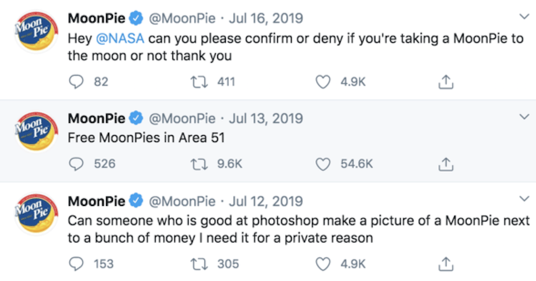Like the Area 51 tweet
Image resolution: width=536 pixels, height=281 pixels.
[323, 164]
